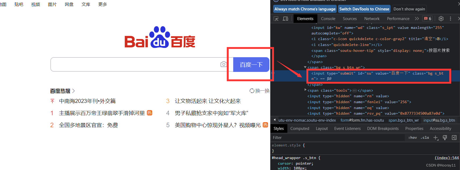Open hot search 男子私藏枪支家中宛如军火库
Image resolution: width=460 pixels, height=170 pixels.
212,113
